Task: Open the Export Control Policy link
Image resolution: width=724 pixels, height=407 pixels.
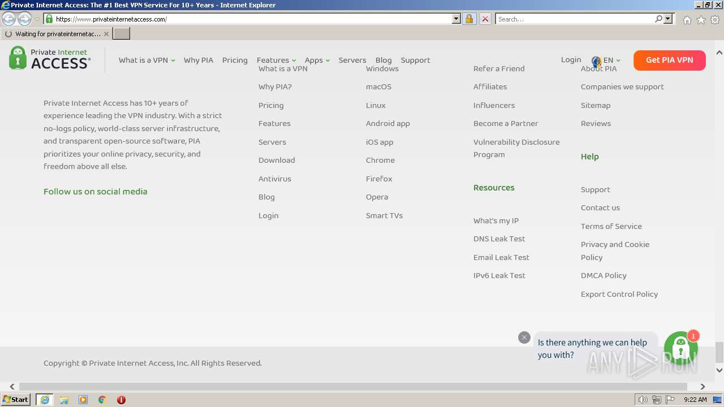Action: pos(619,294)
